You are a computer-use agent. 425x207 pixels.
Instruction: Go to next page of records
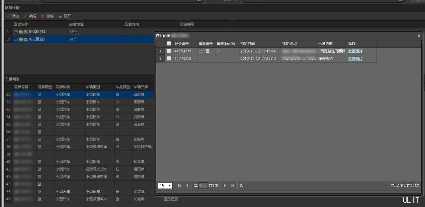[225, 186]
